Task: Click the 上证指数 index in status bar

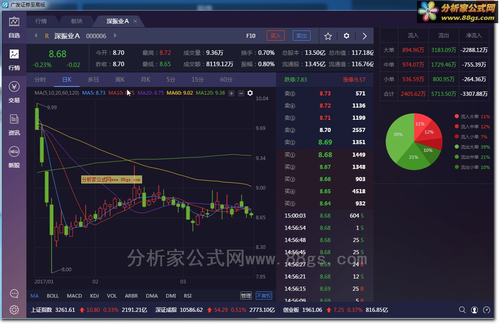Action: pos(42,310)
